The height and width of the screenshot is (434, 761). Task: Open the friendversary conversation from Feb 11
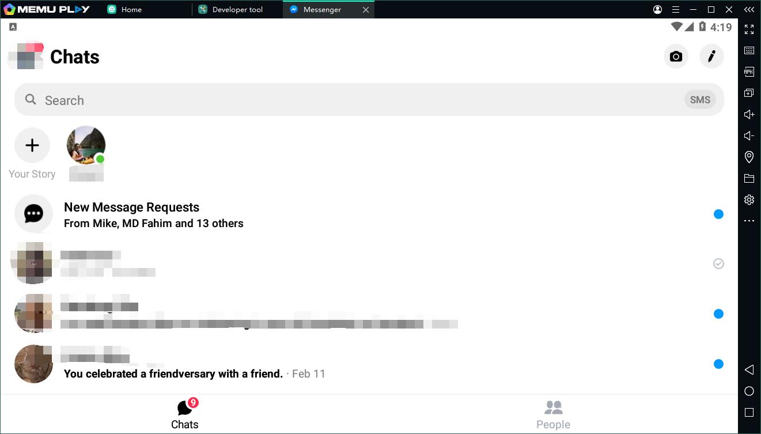(x=369, y=364)
